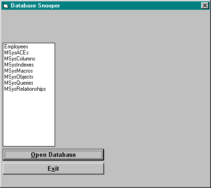Click empty white space below MSysRelationships
Screen dimensions: 211x188
click(x=29, y=119)
